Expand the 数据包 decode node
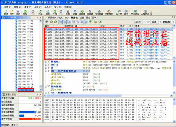 [x=46, y=62]
